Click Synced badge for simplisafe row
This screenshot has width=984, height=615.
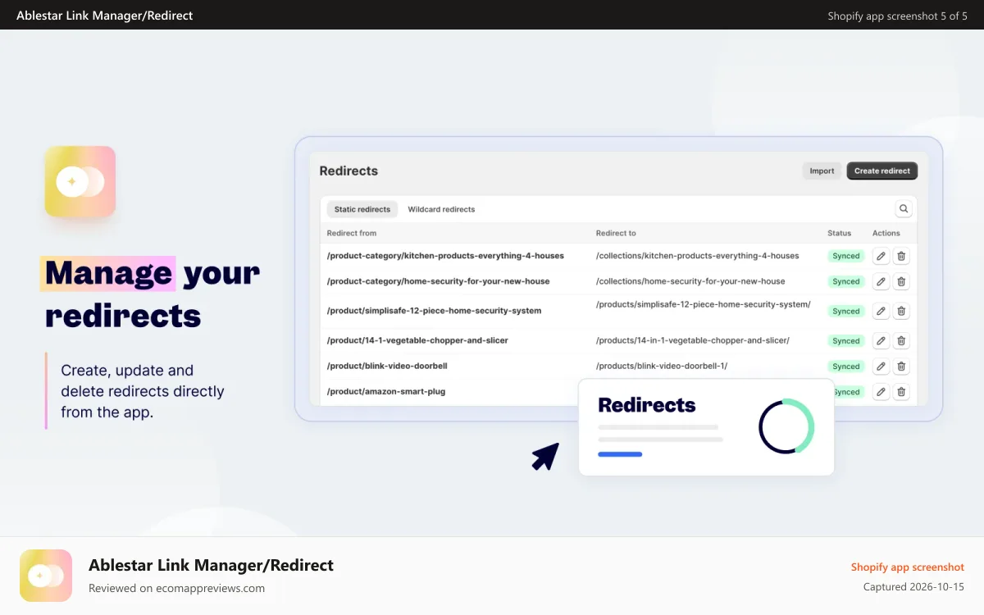coord(846,311)
